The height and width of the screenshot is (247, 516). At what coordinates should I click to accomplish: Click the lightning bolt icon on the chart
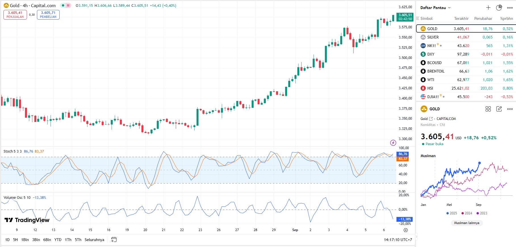[393, 143]
